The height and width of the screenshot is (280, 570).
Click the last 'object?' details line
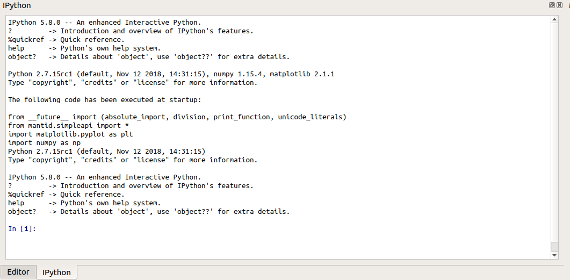point(149,212)
